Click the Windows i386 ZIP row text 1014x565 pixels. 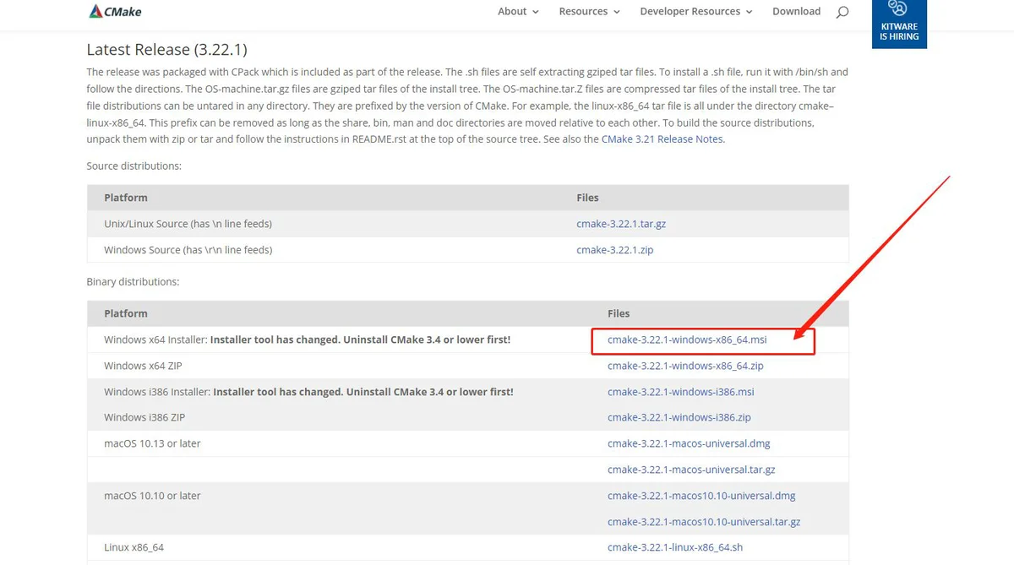coord(144,417)
